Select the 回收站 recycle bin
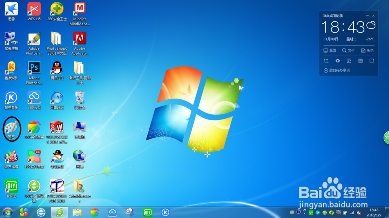 (x=80, y=100)
